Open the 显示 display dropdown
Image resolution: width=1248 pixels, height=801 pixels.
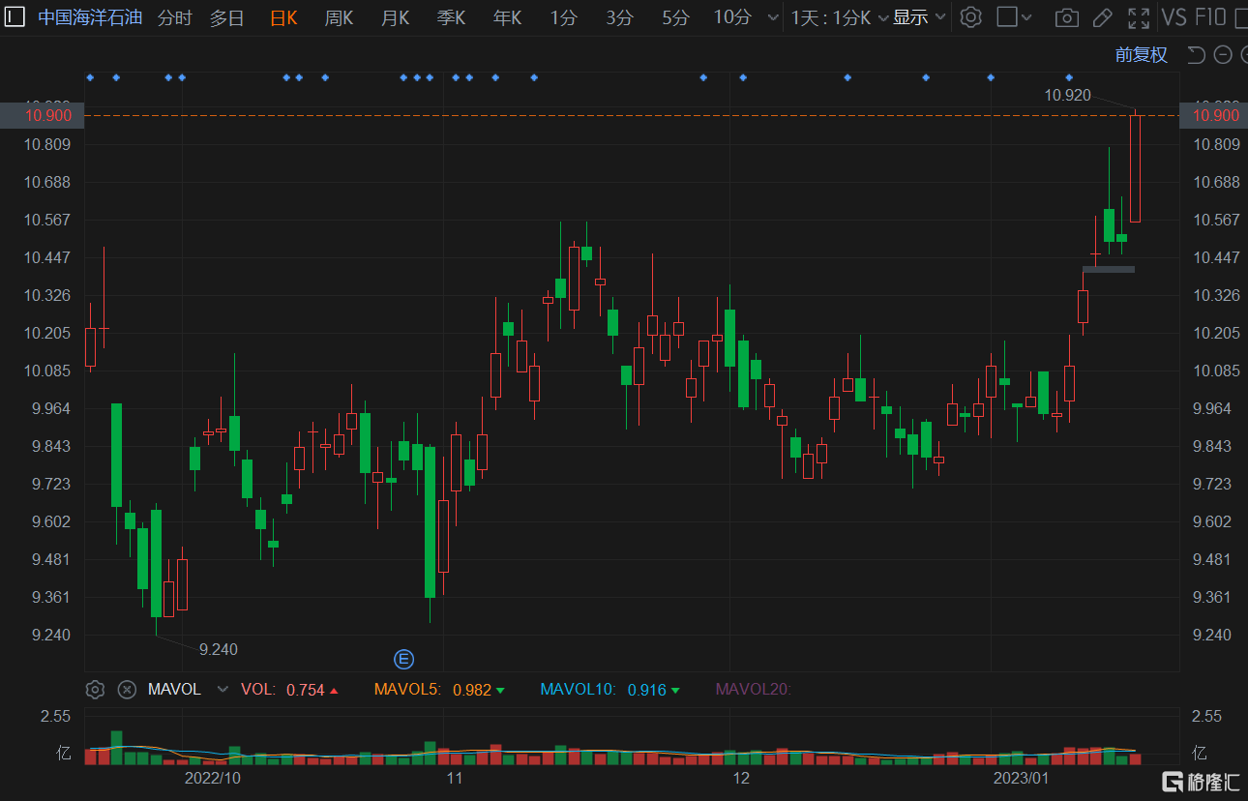coord(918,17)
